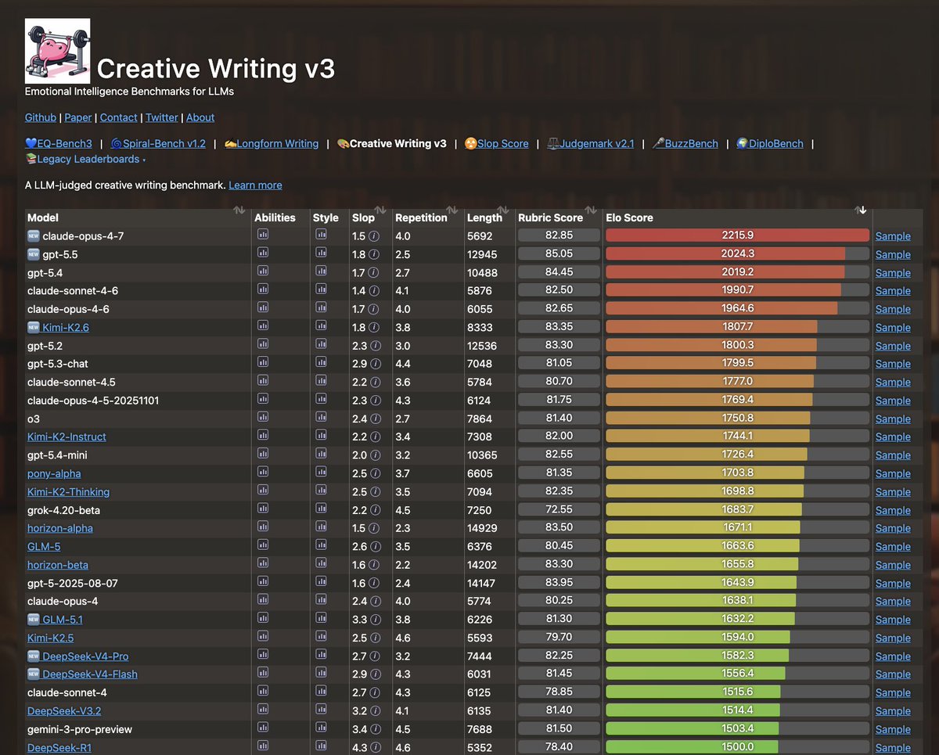The width and height of the screenshot is (939, 755).
Task: Sort table by Slop column arrows
Action: (380, 210)
